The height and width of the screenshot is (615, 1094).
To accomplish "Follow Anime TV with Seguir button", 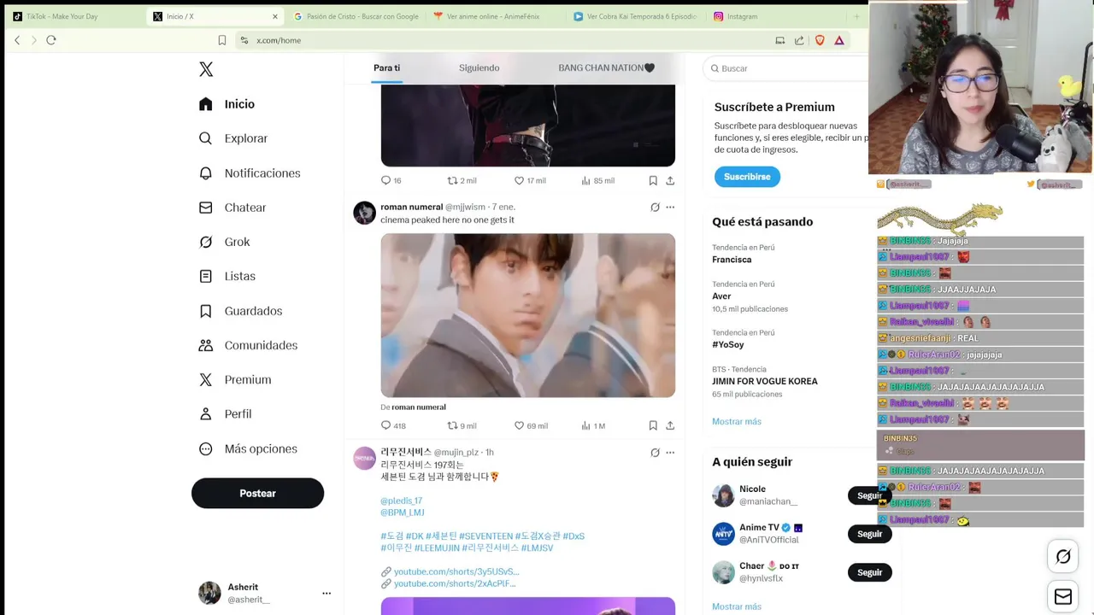I will click(x=869, y=534).
